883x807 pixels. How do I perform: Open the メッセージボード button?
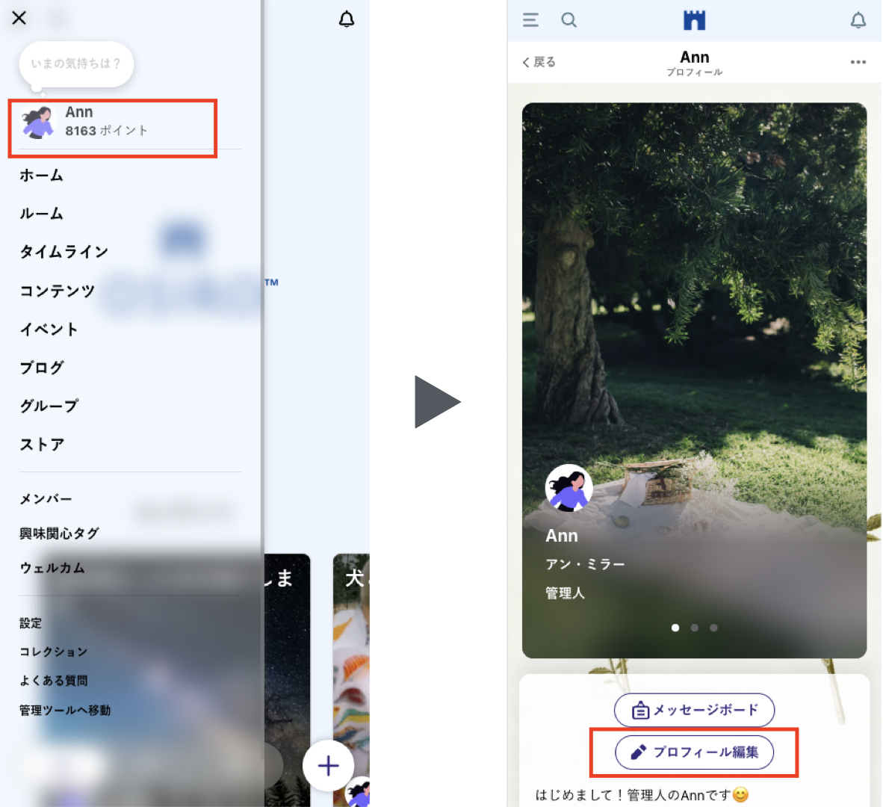pyautogui.click(x=694, y=710)
